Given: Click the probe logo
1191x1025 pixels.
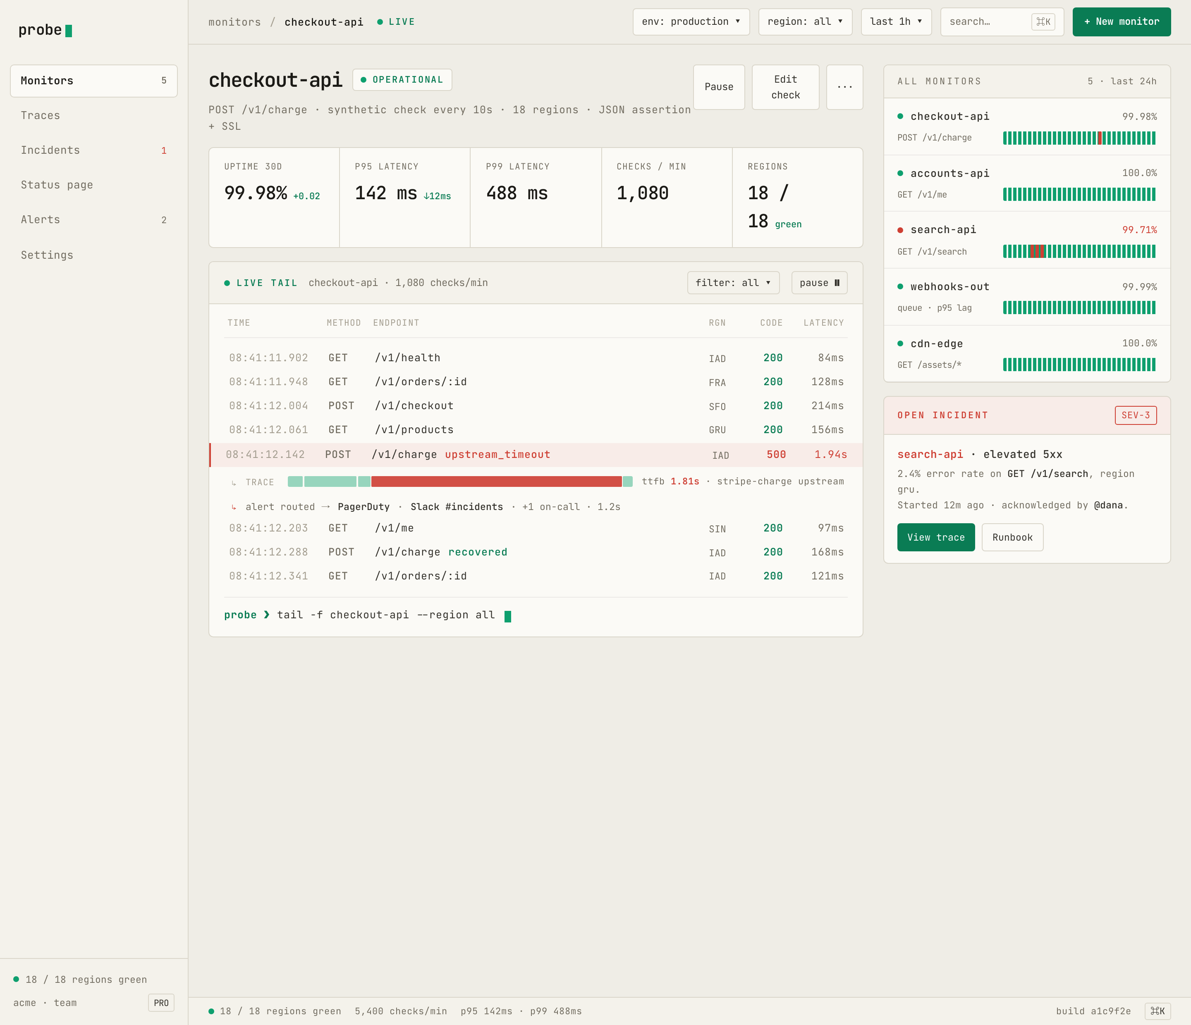Looking at the screenshot, I should 45,30.
